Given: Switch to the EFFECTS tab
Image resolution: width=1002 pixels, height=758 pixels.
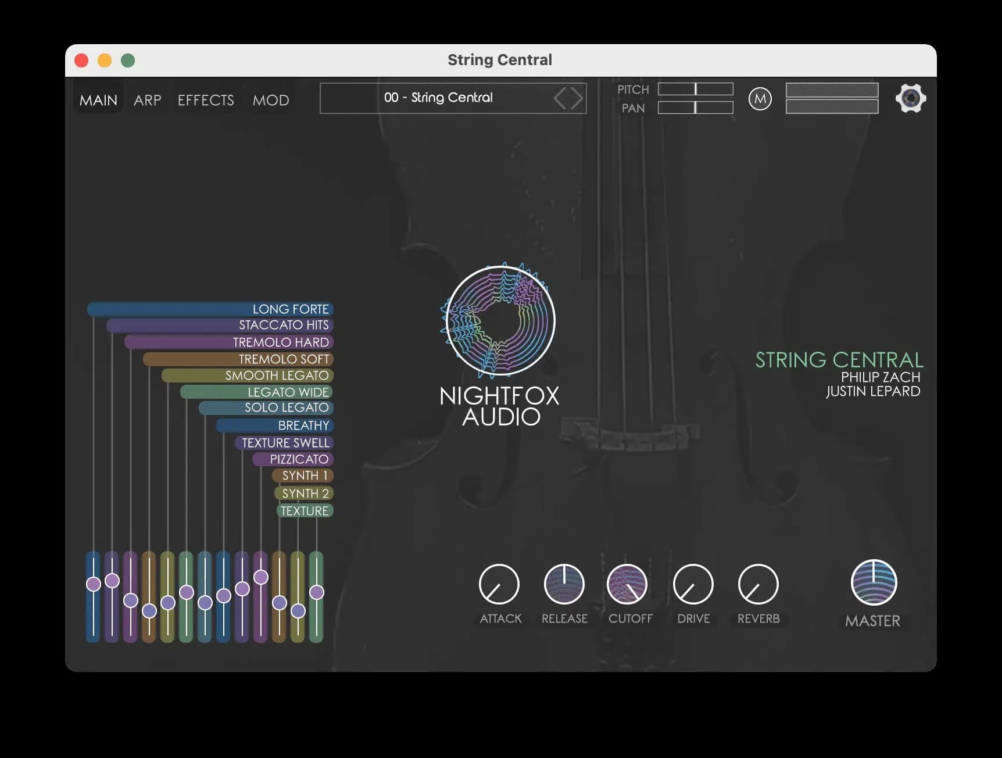Looking at the screenshot, I should pos(205,99).
